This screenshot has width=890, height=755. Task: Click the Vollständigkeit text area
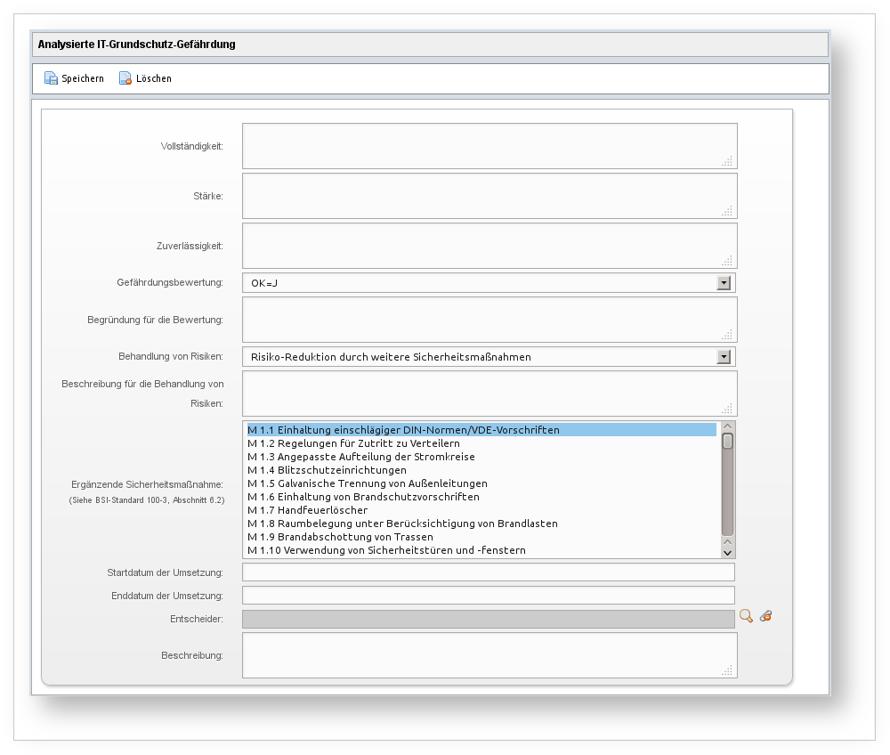pos(489,146)
